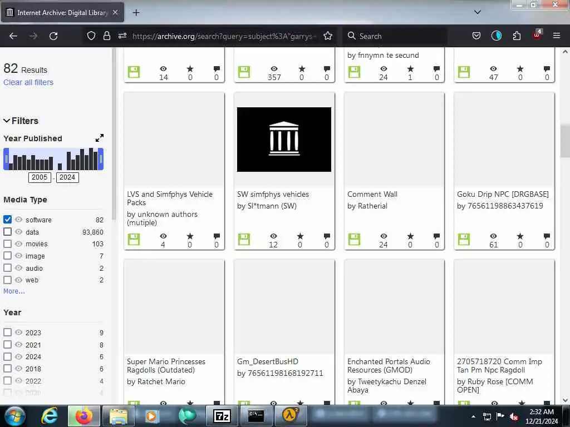Show hidden system tray icons
The width and height of the screenshot is (570, 427).
pyautogui.click(x=473, y=416)
